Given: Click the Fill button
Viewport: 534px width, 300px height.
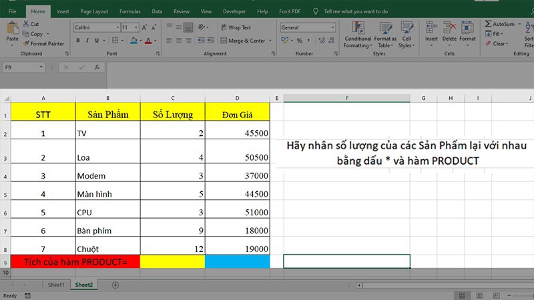Looking at the screenshot, I should [494, 34].
